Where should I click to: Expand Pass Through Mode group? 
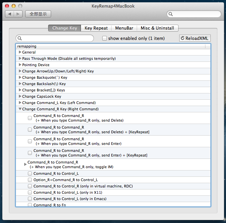tap(20, 58)
